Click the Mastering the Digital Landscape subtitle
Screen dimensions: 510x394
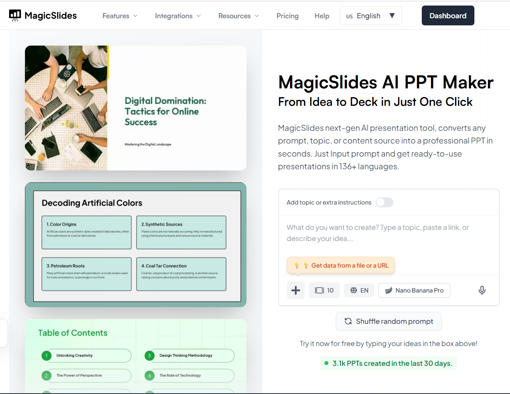(148, 144)
